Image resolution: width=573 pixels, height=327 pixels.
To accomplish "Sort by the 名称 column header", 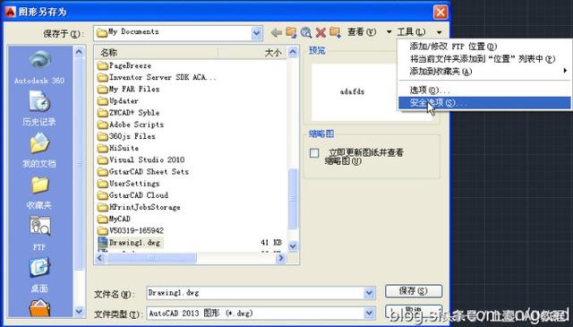I will (x=157, y=53).
